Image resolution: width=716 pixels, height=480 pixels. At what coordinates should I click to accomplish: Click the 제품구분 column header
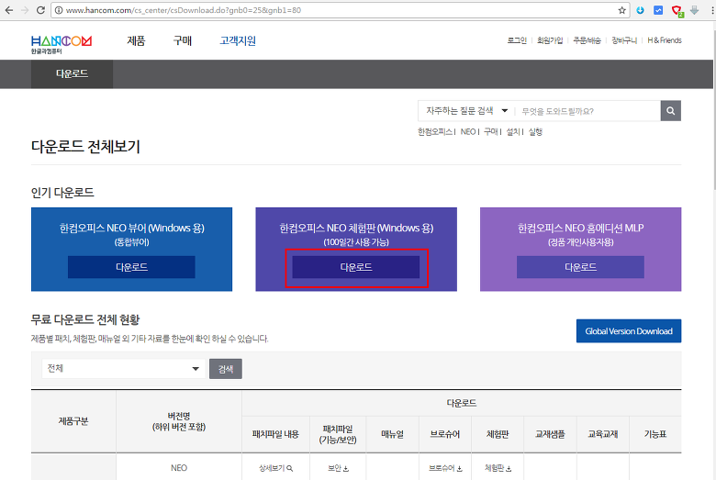(73, 421)
